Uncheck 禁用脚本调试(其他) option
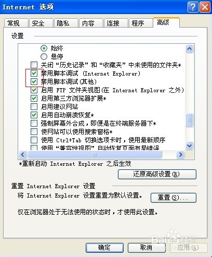Screen dimensions: 212x257 click(34, 81)
